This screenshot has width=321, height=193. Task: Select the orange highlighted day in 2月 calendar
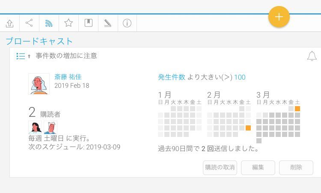(x=248, y=128)
